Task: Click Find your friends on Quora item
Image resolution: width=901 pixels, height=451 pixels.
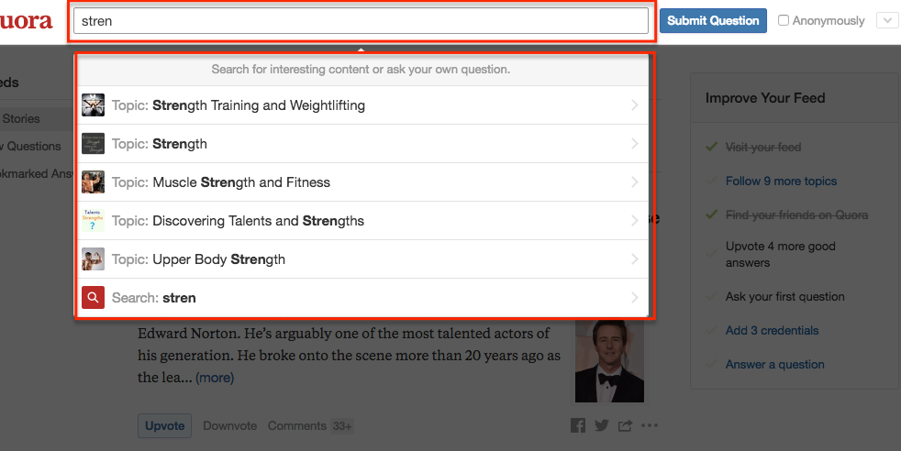Action: pos(796,215)
